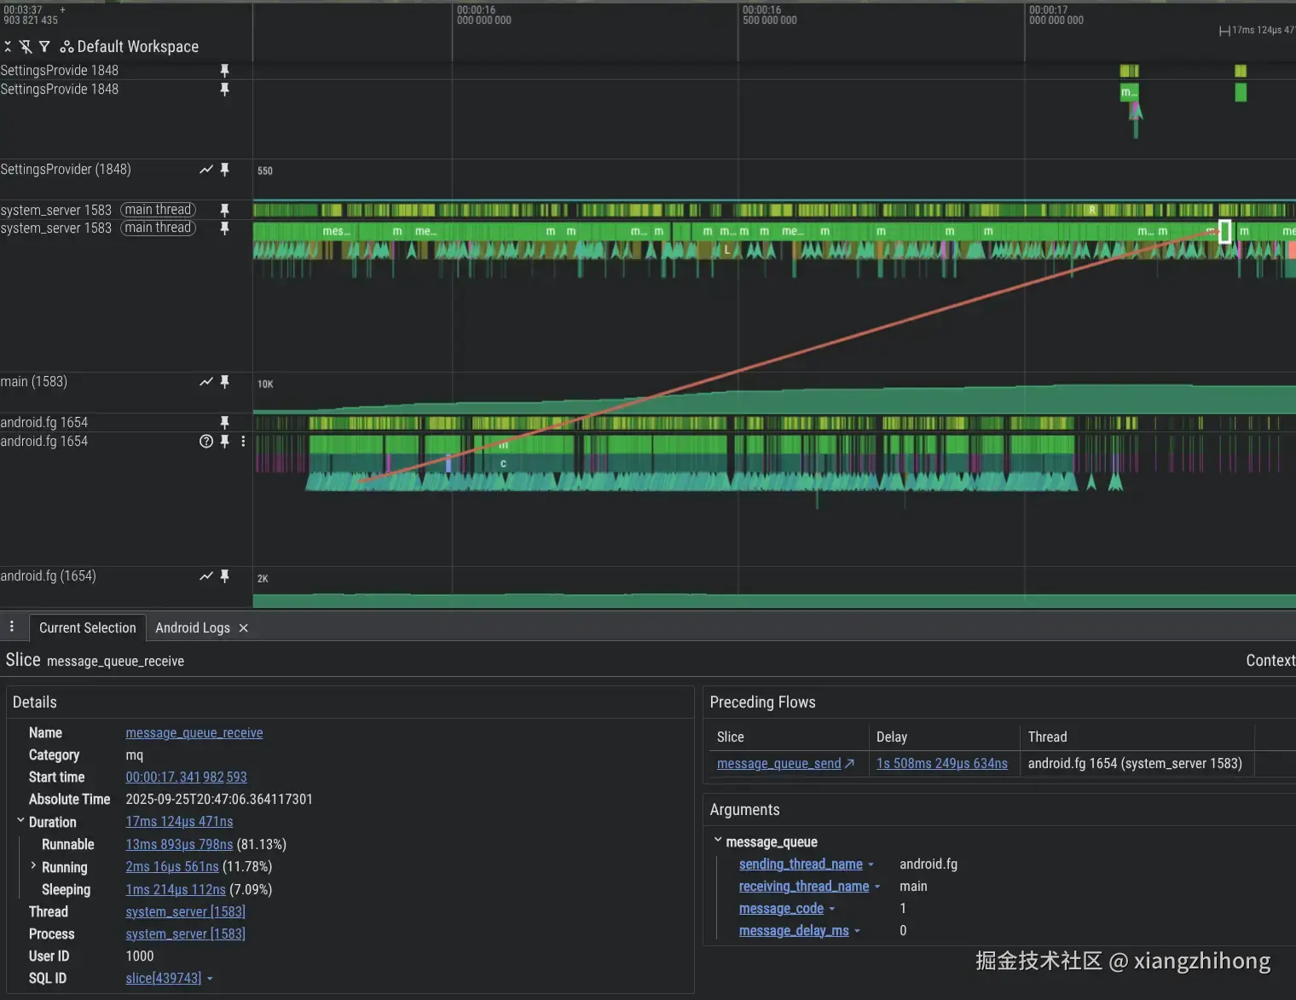Click the Default Workspace selector
The image size is (1296, 1000).
pos(130,47)
